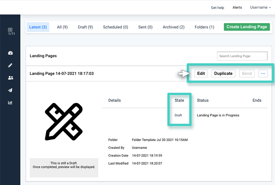Click the Edit button
275x185 pixels.
[x=201, y=74]
